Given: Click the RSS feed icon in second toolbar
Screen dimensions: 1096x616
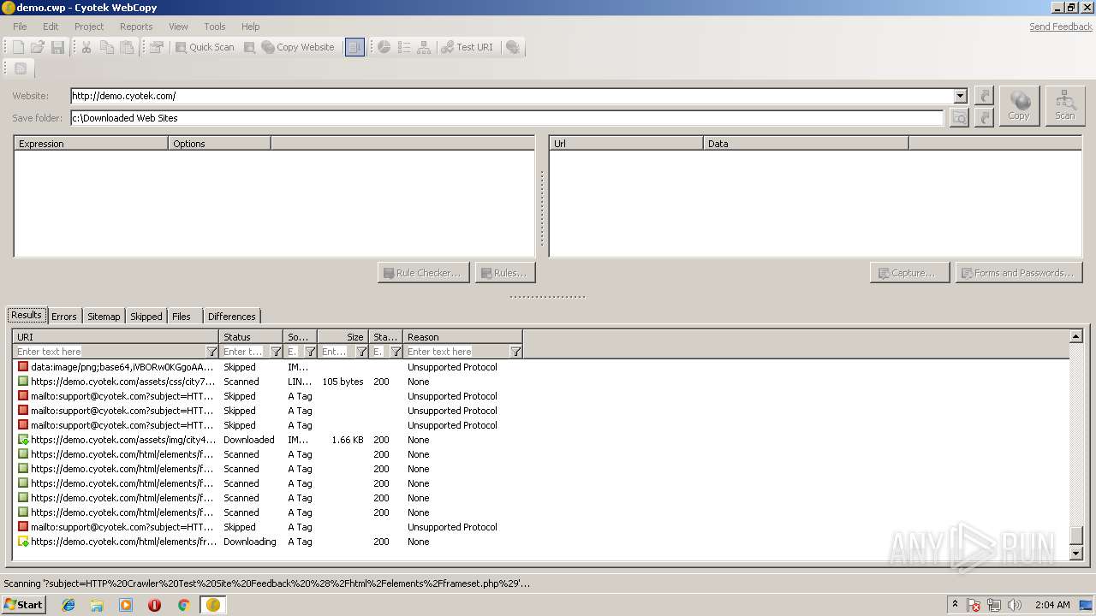Looking at the screenshot, I should tap(21, 68).
